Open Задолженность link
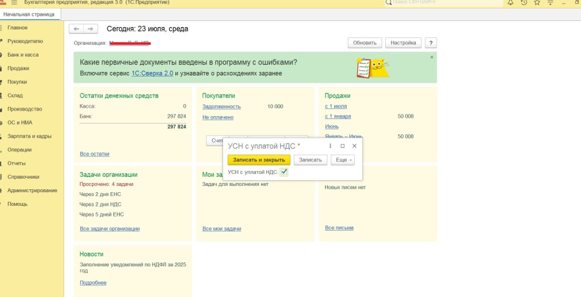Image resolution: width=581 pixels, height=297 pixels. [x=222, y=107]
